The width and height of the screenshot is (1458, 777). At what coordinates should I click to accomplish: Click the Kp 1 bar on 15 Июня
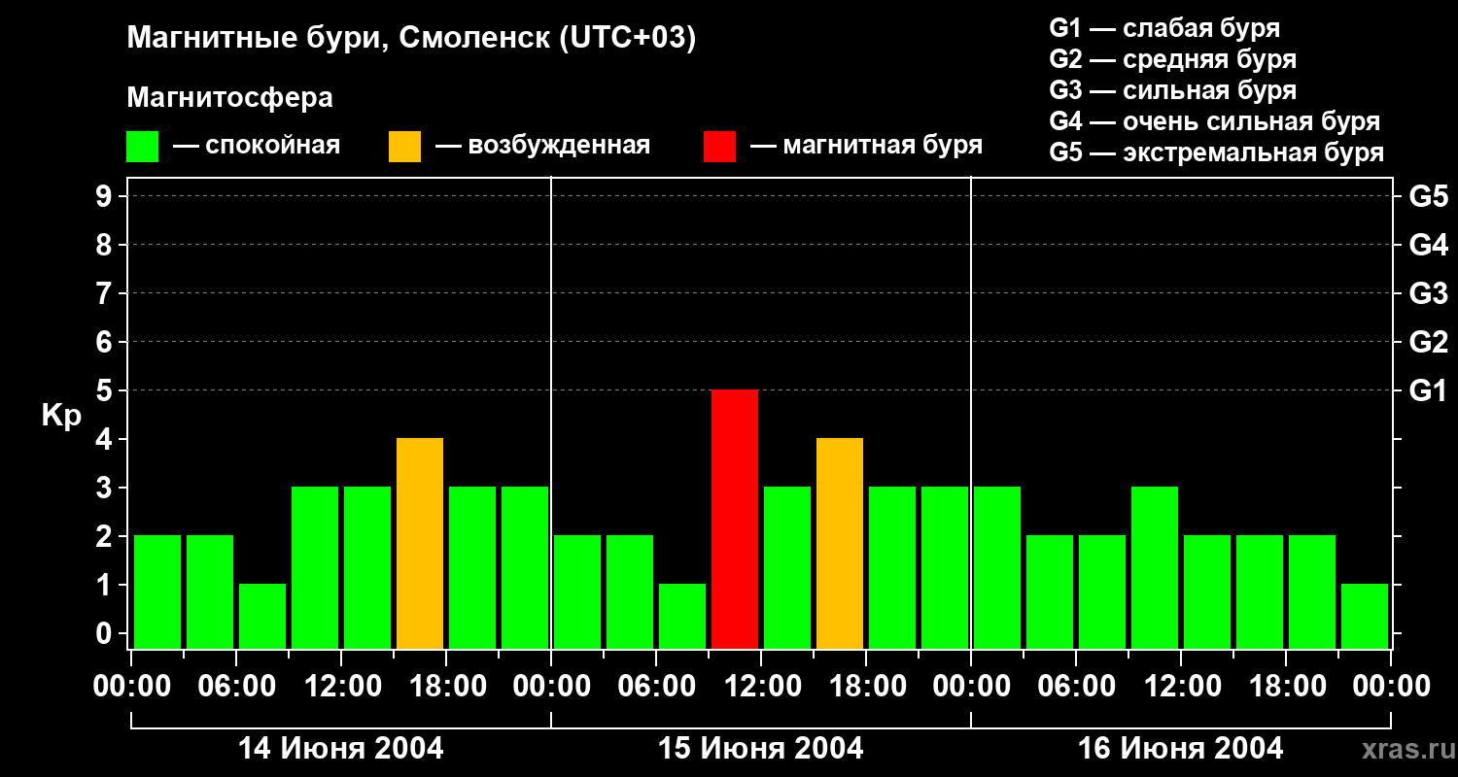click(682, 616)
